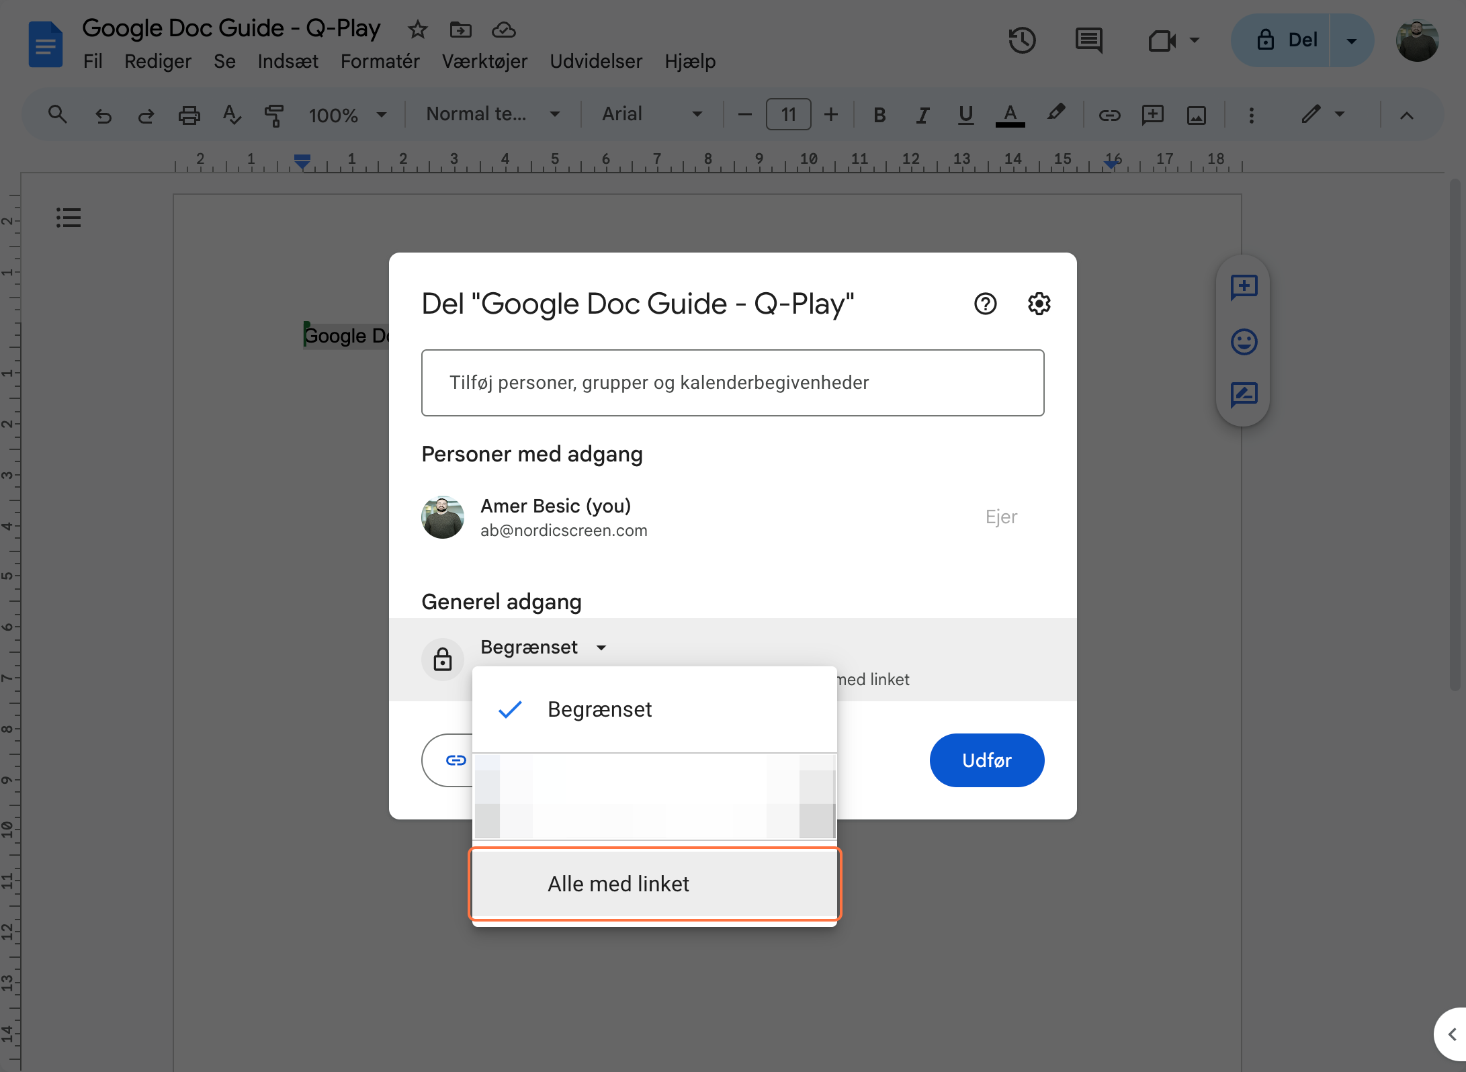Add comment from side panel icon
The height and width of the screenshot is (1072, 1466).
[x=1244, y=287]
